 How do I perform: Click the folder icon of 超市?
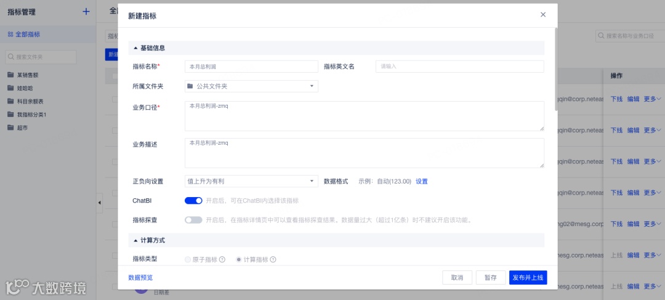coord(10,128)
